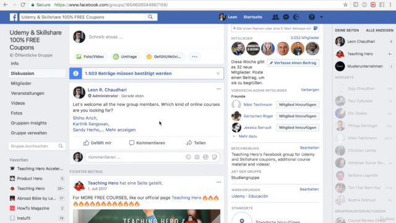Add Nikki Teichmann with Mitglied hinzufügen

[298, 105]
